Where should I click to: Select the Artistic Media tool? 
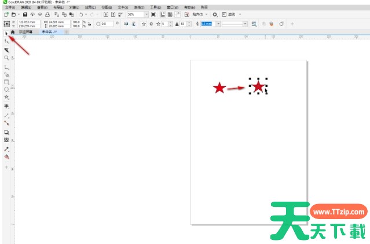(6, 75)
